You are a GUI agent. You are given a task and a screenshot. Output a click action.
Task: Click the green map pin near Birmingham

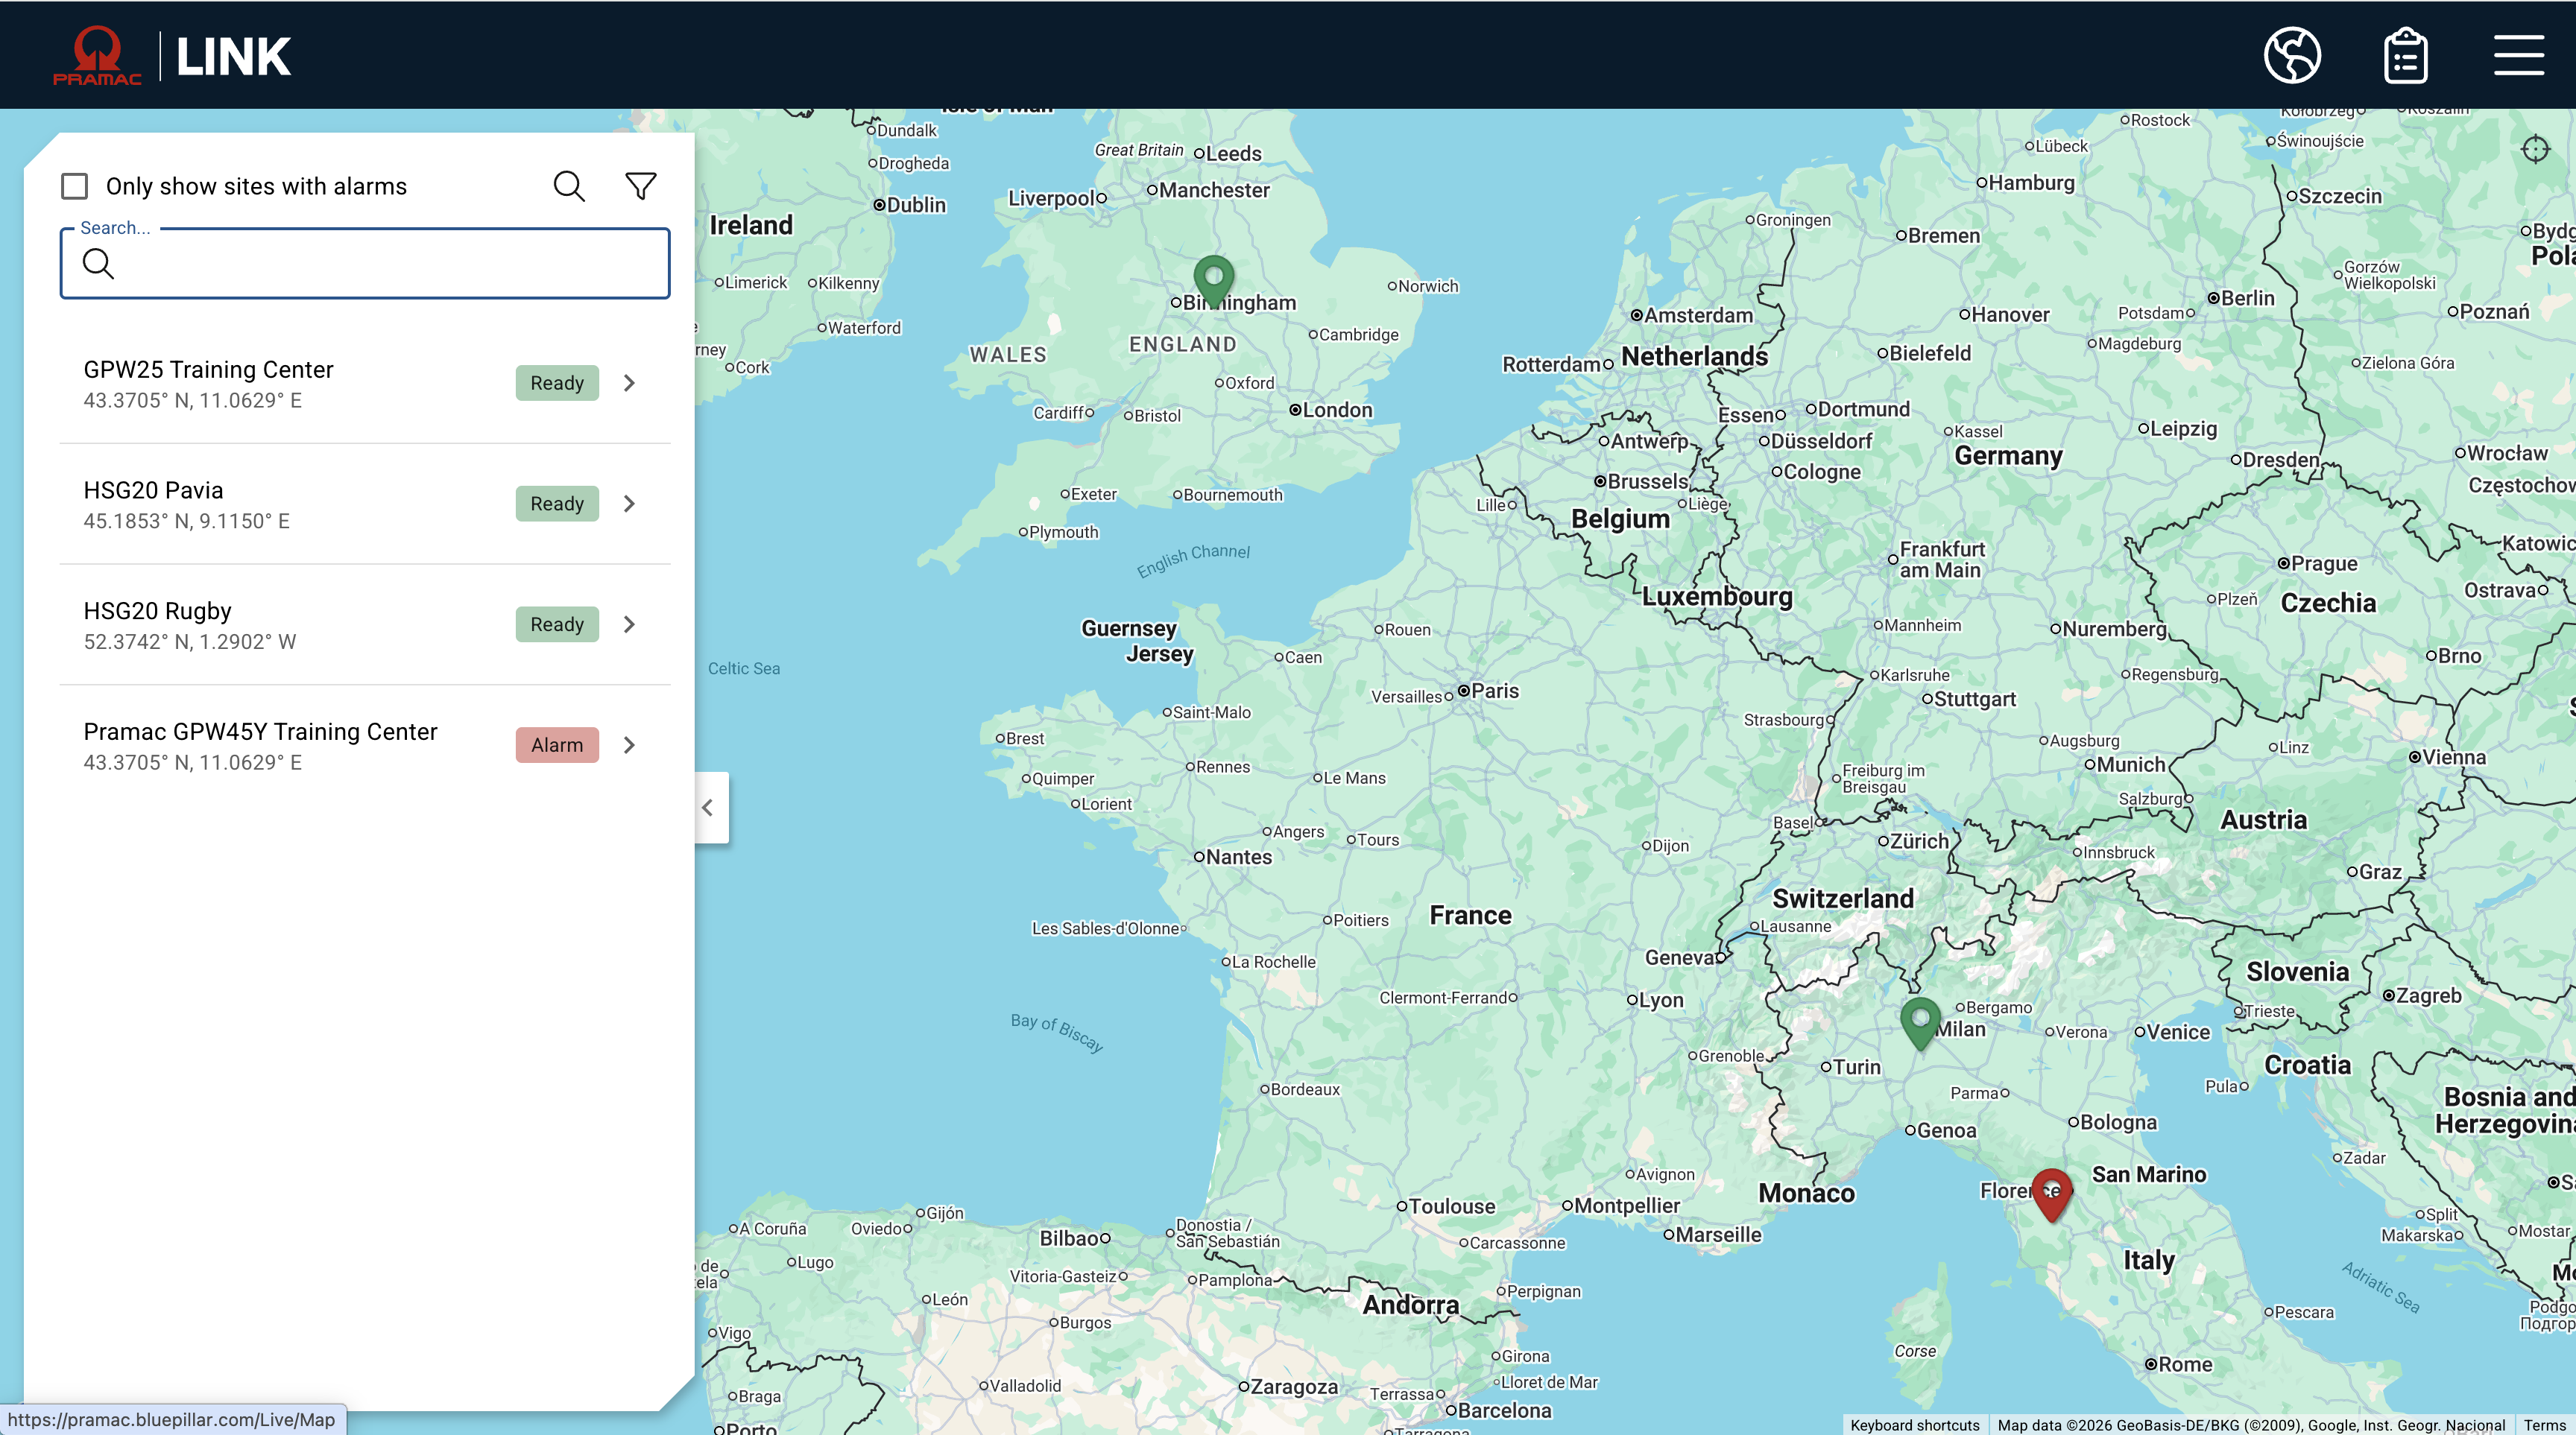[1213, 280]
